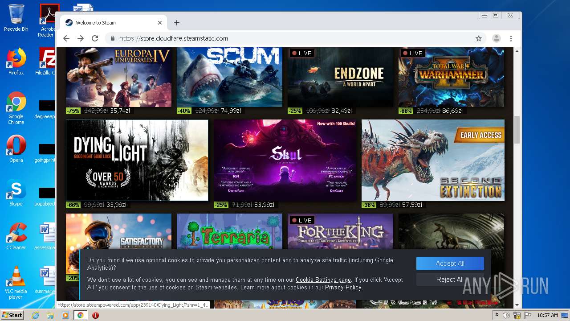Reload the Steam page
570x321 pixels.
coord(95,38)
